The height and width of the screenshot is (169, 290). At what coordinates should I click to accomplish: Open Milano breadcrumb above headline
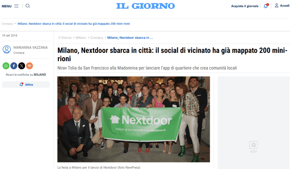click(x=81, y=38)
